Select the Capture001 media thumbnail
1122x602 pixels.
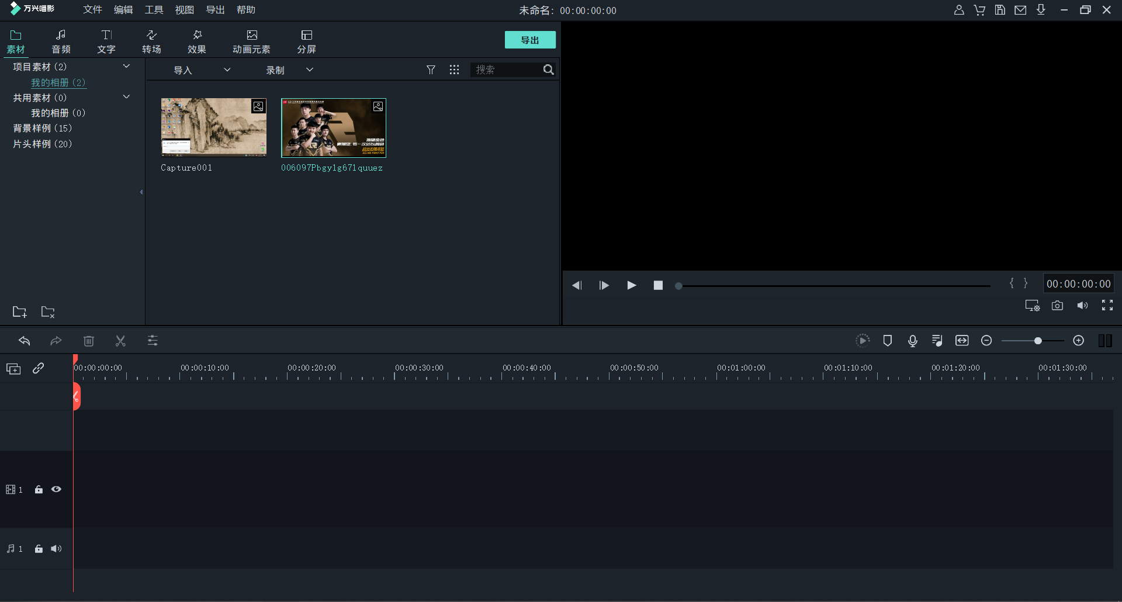click(214, 127)
